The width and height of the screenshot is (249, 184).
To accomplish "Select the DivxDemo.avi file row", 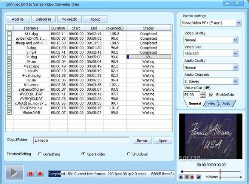I will point(89,108).
